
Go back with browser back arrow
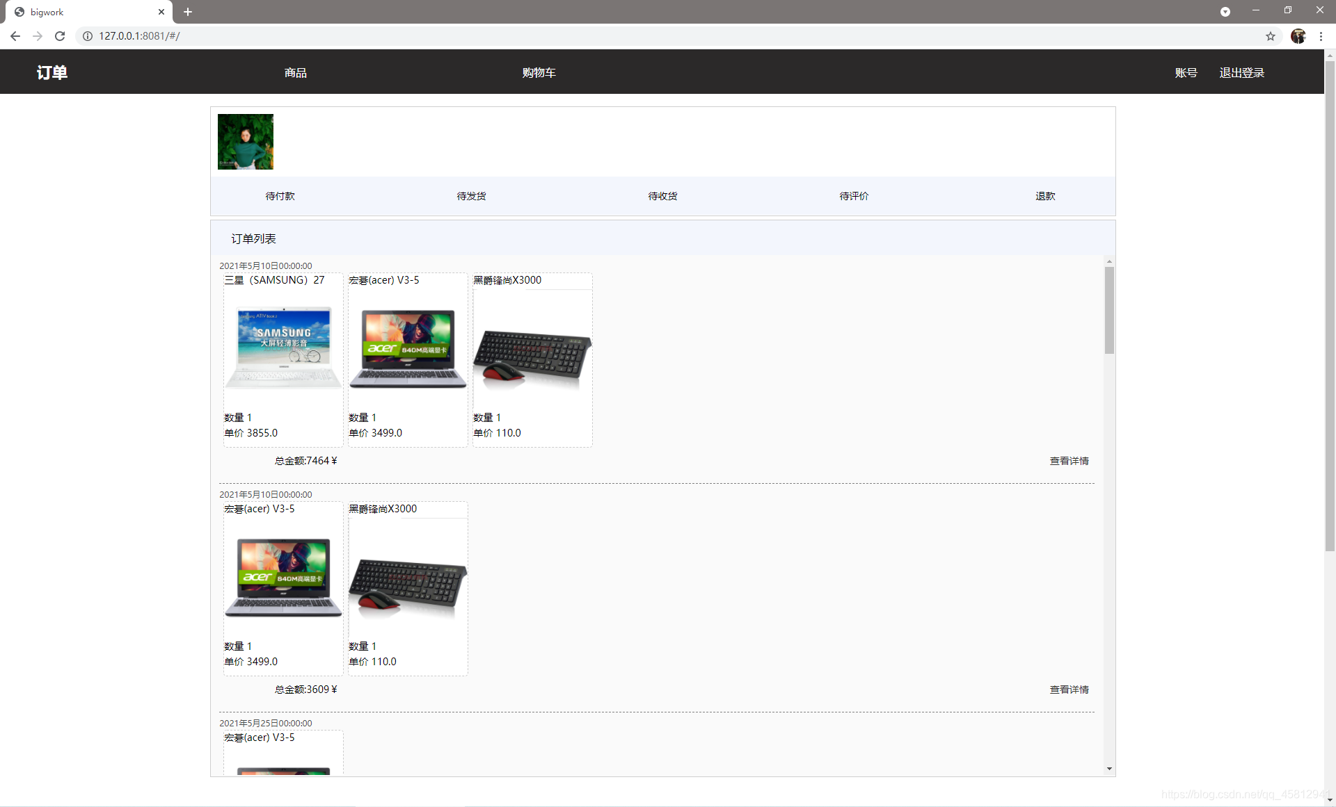pos(15,36)
